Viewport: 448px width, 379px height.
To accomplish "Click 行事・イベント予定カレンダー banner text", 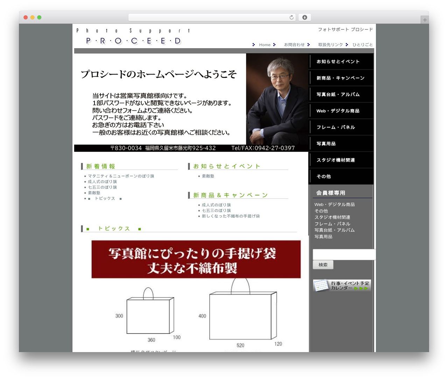I will click(x=350, y=286).
